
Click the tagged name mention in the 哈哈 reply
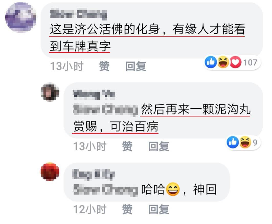(106, 190)
